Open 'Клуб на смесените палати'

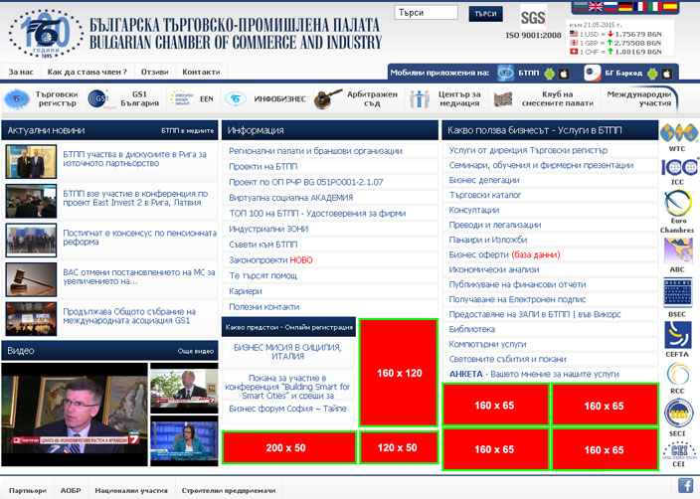pyautogui.click(x=545, y=99)
